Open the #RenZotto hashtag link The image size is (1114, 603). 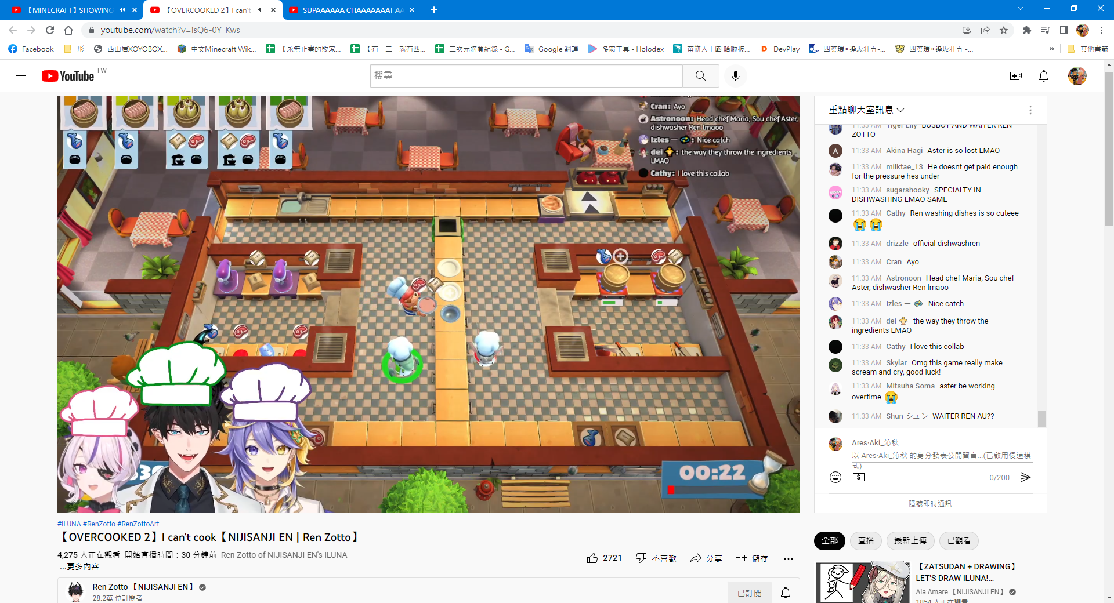[99, 524]
